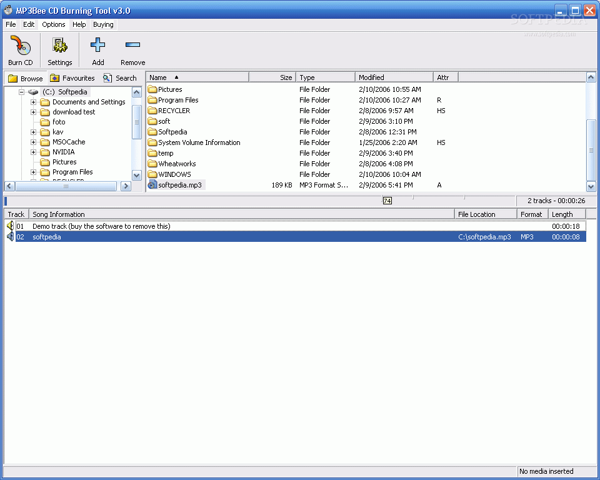Click the Attr column header

click(446, 77)
